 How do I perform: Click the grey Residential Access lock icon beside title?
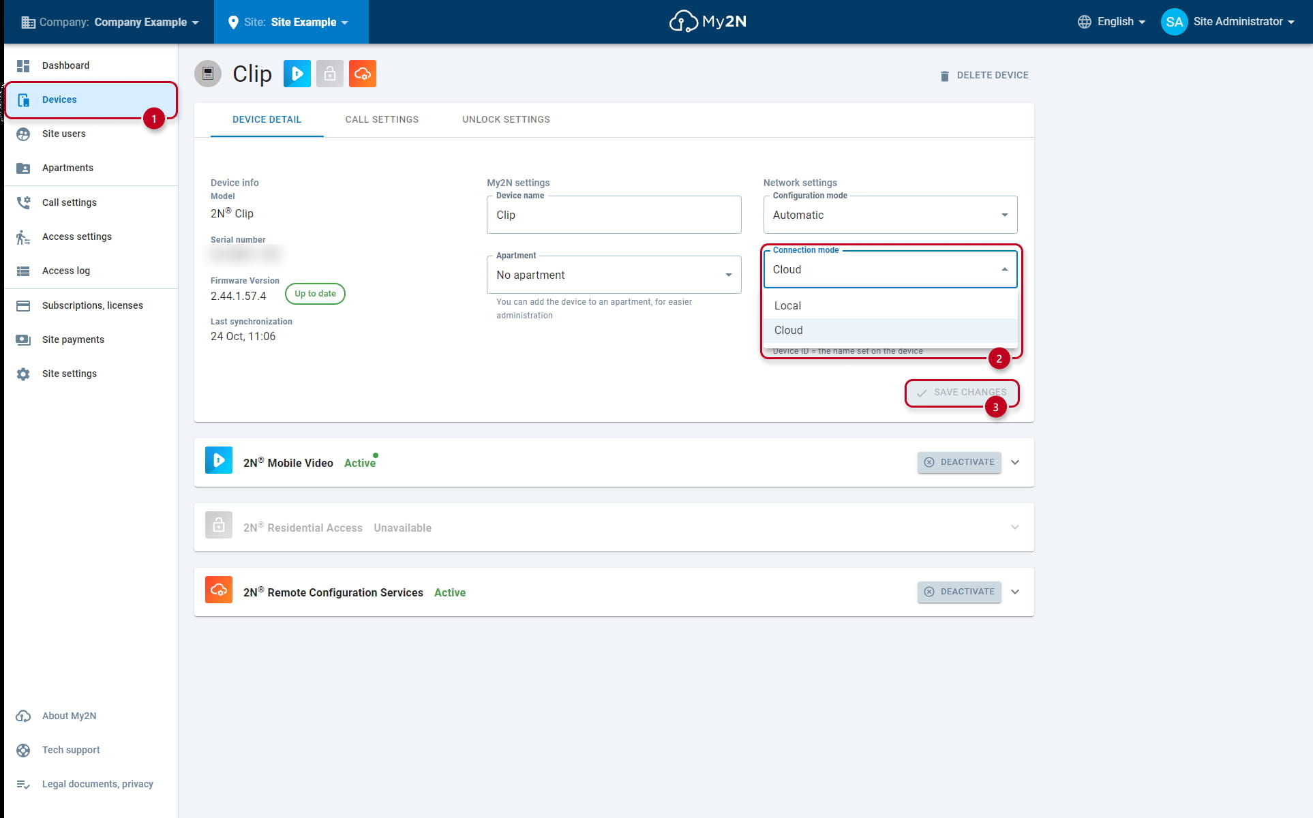pyautogui.click(x=330, y=74)
